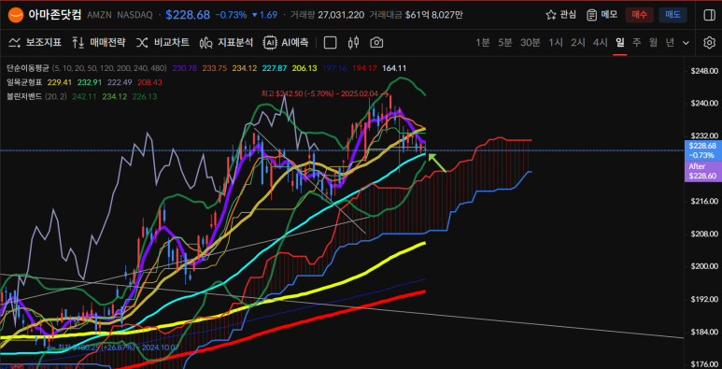Capture chart with camera icon
This screenshot has height=369, width=722.
(x=376, y=43)
